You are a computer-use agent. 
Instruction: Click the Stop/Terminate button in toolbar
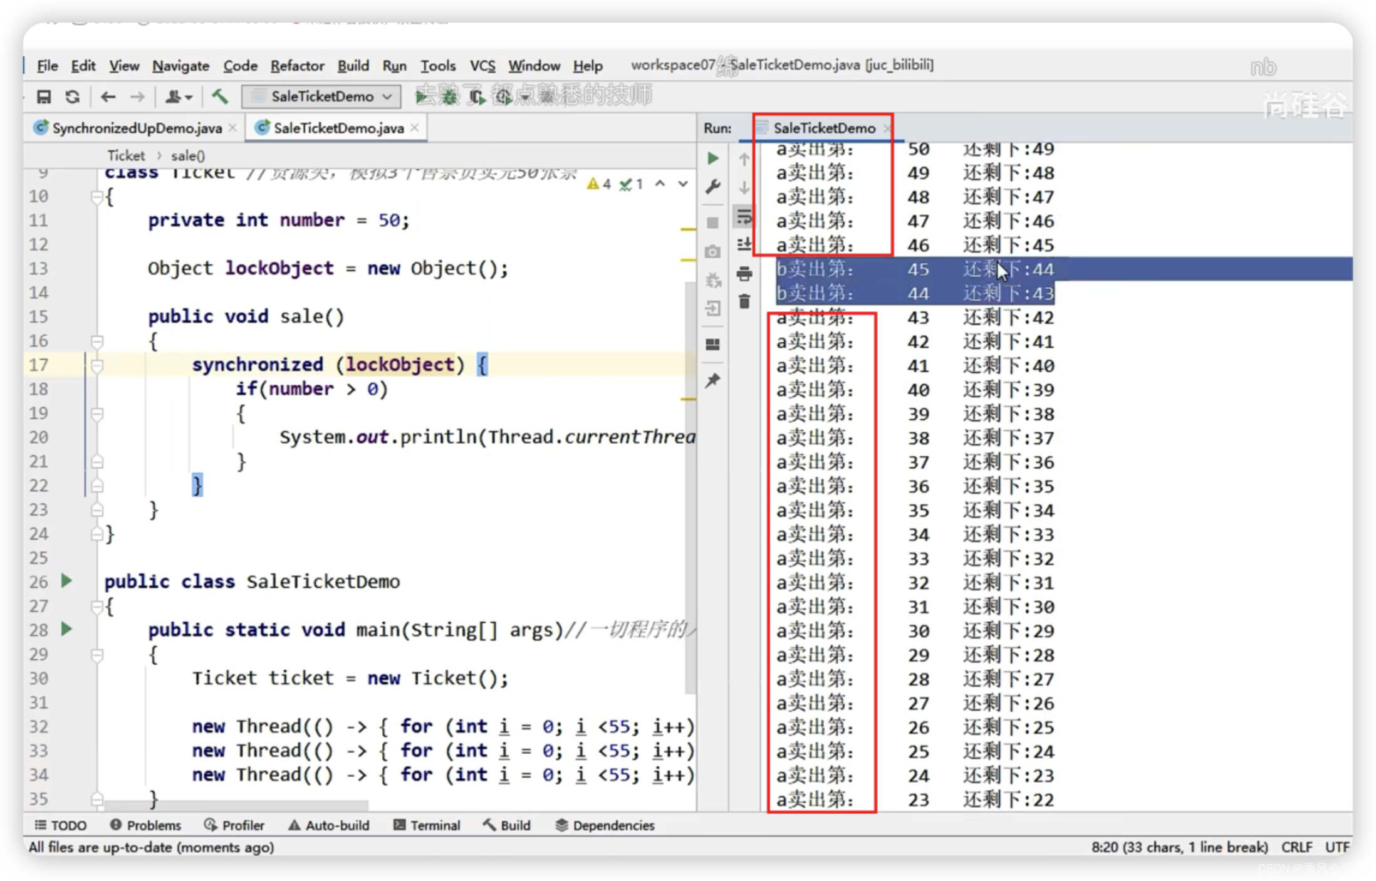(x=714, y=223)
